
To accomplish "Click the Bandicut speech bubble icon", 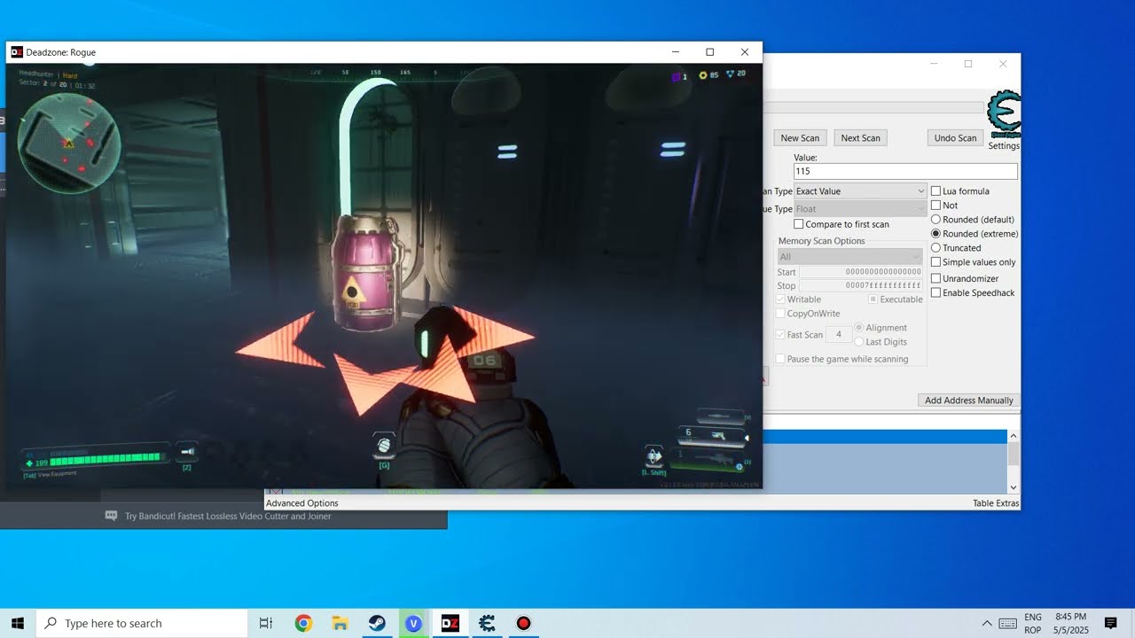I will click(x=111, y=516).
